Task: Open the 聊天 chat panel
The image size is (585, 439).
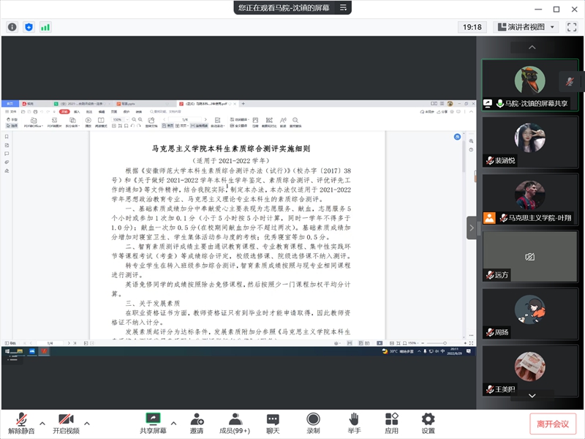Action: [x=273, y=424]
